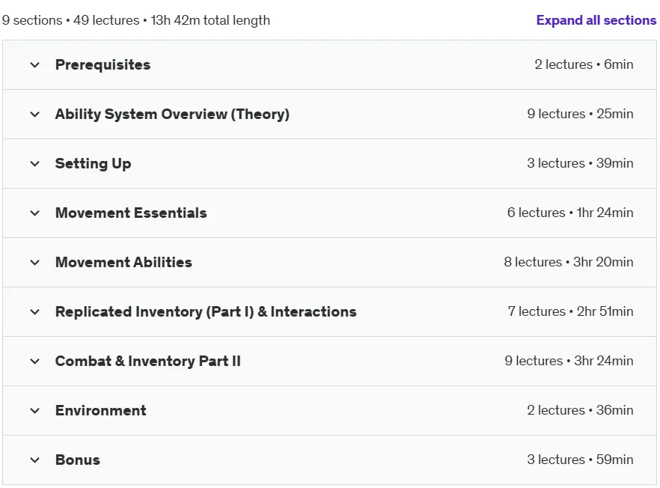
Task: Select Ability System Overview (Theory) heading
Action: [172, 114]
